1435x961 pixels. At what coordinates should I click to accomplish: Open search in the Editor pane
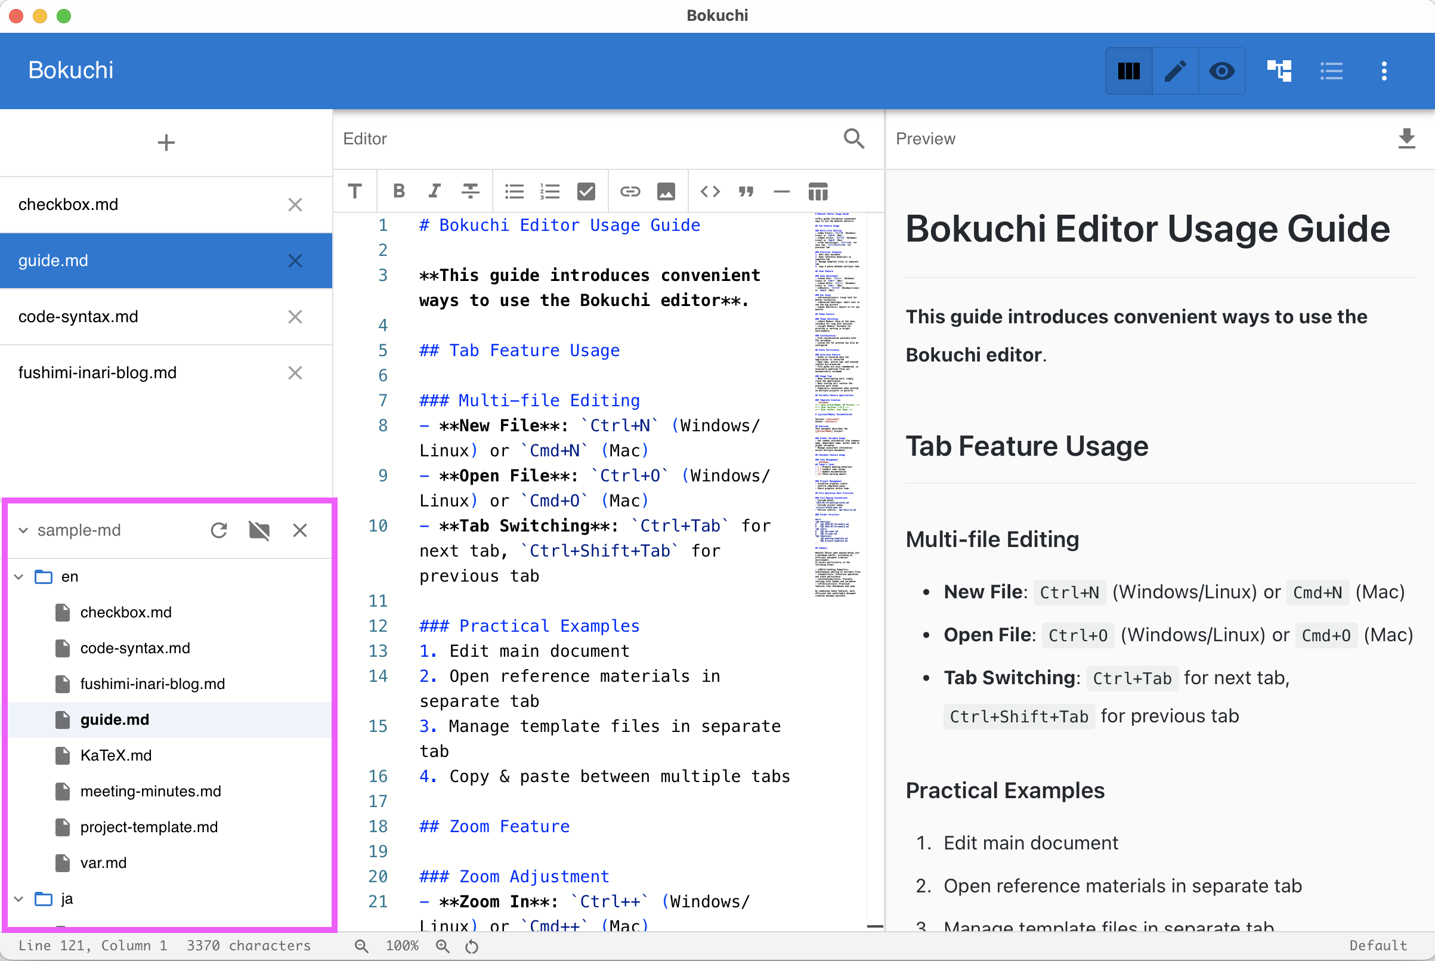pos(854,139)
